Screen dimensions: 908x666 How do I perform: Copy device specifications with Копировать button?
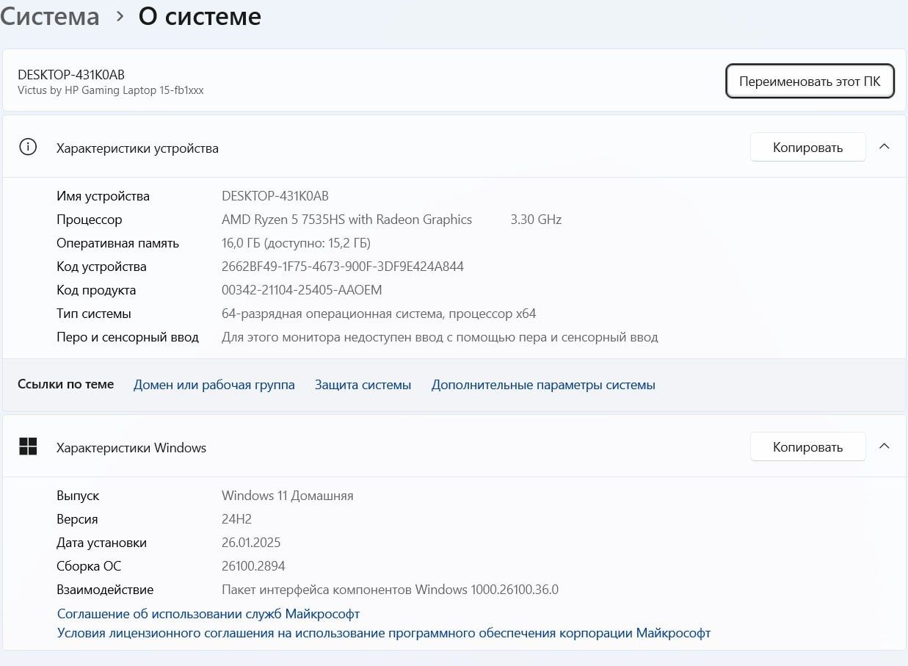(807, 147)
